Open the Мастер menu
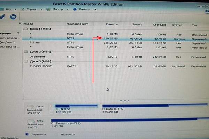The width and height of the screenshot is (209, 139). pyautogui.click(x=58, y=9)
